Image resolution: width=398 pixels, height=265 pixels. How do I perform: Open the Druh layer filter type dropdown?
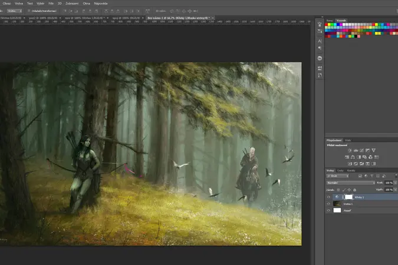pyautogui.click(x=338, y=176)
